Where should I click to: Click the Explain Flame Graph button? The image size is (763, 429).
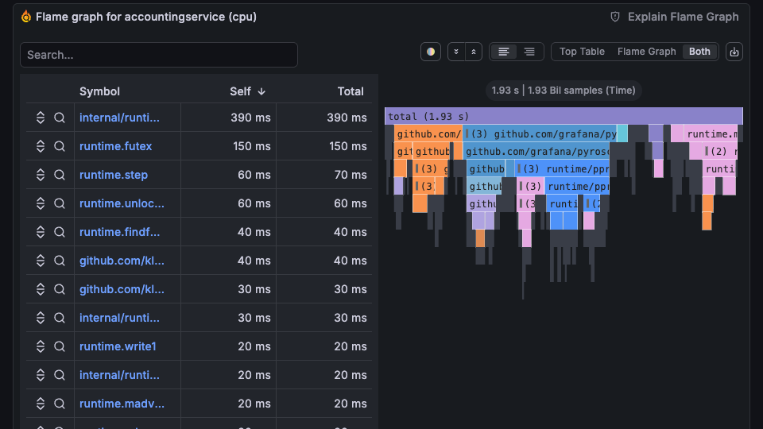pyautogui.click(x=674, y=17)
